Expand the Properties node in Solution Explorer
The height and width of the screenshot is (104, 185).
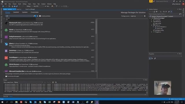tap(152, 20)
